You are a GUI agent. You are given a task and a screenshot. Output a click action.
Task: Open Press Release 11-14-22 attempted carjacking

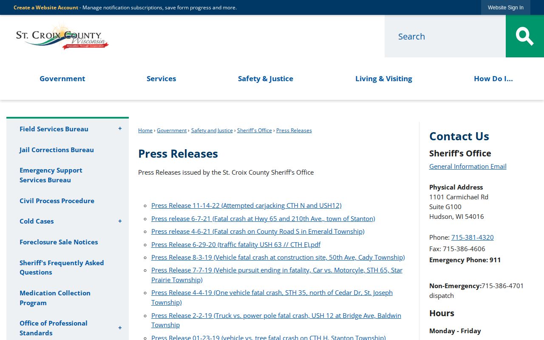tap(246, 206)
